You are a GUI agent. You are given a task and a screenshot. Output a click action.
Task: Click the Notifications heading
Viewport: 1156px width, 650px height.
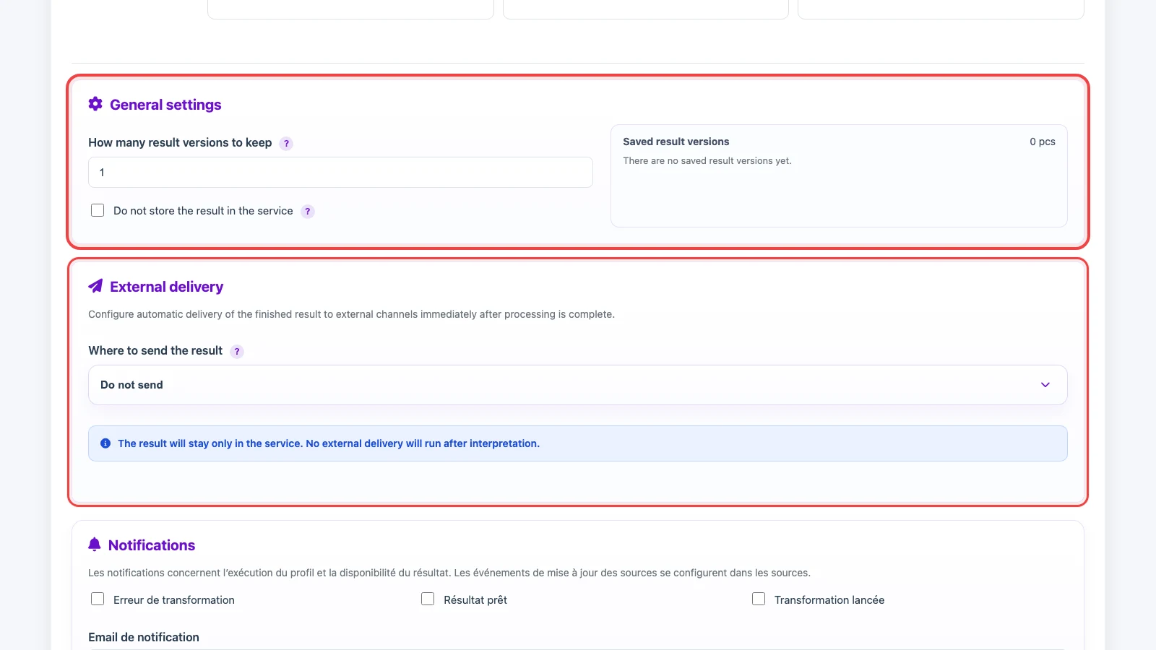[152, 545]
